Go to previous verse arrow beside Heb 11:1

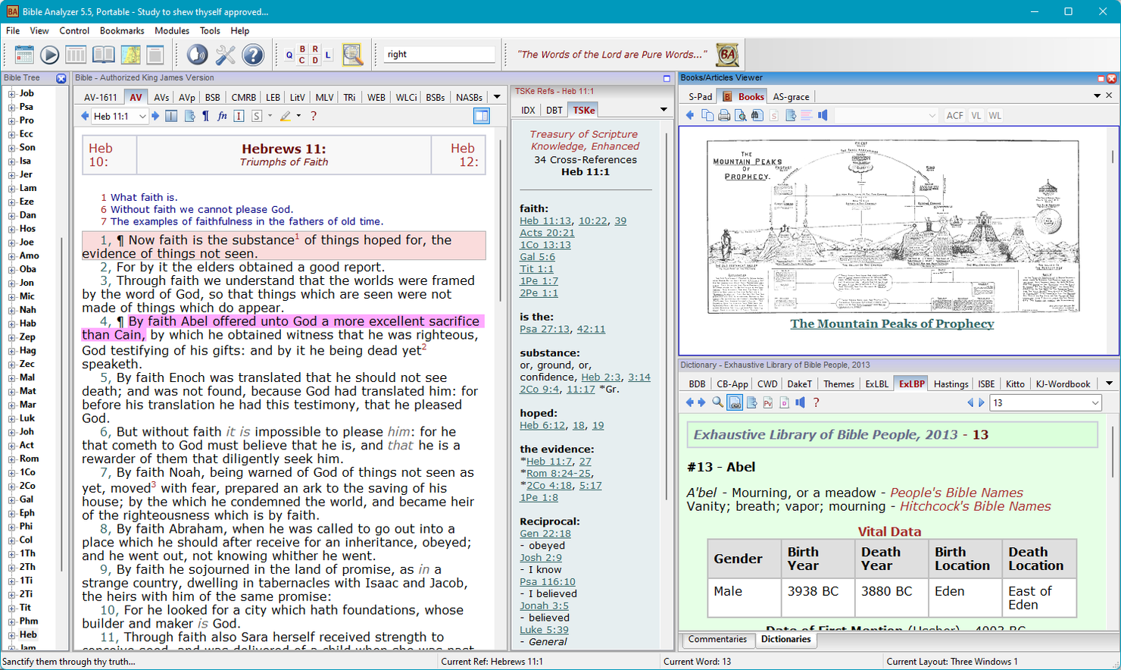click(85, 116)
